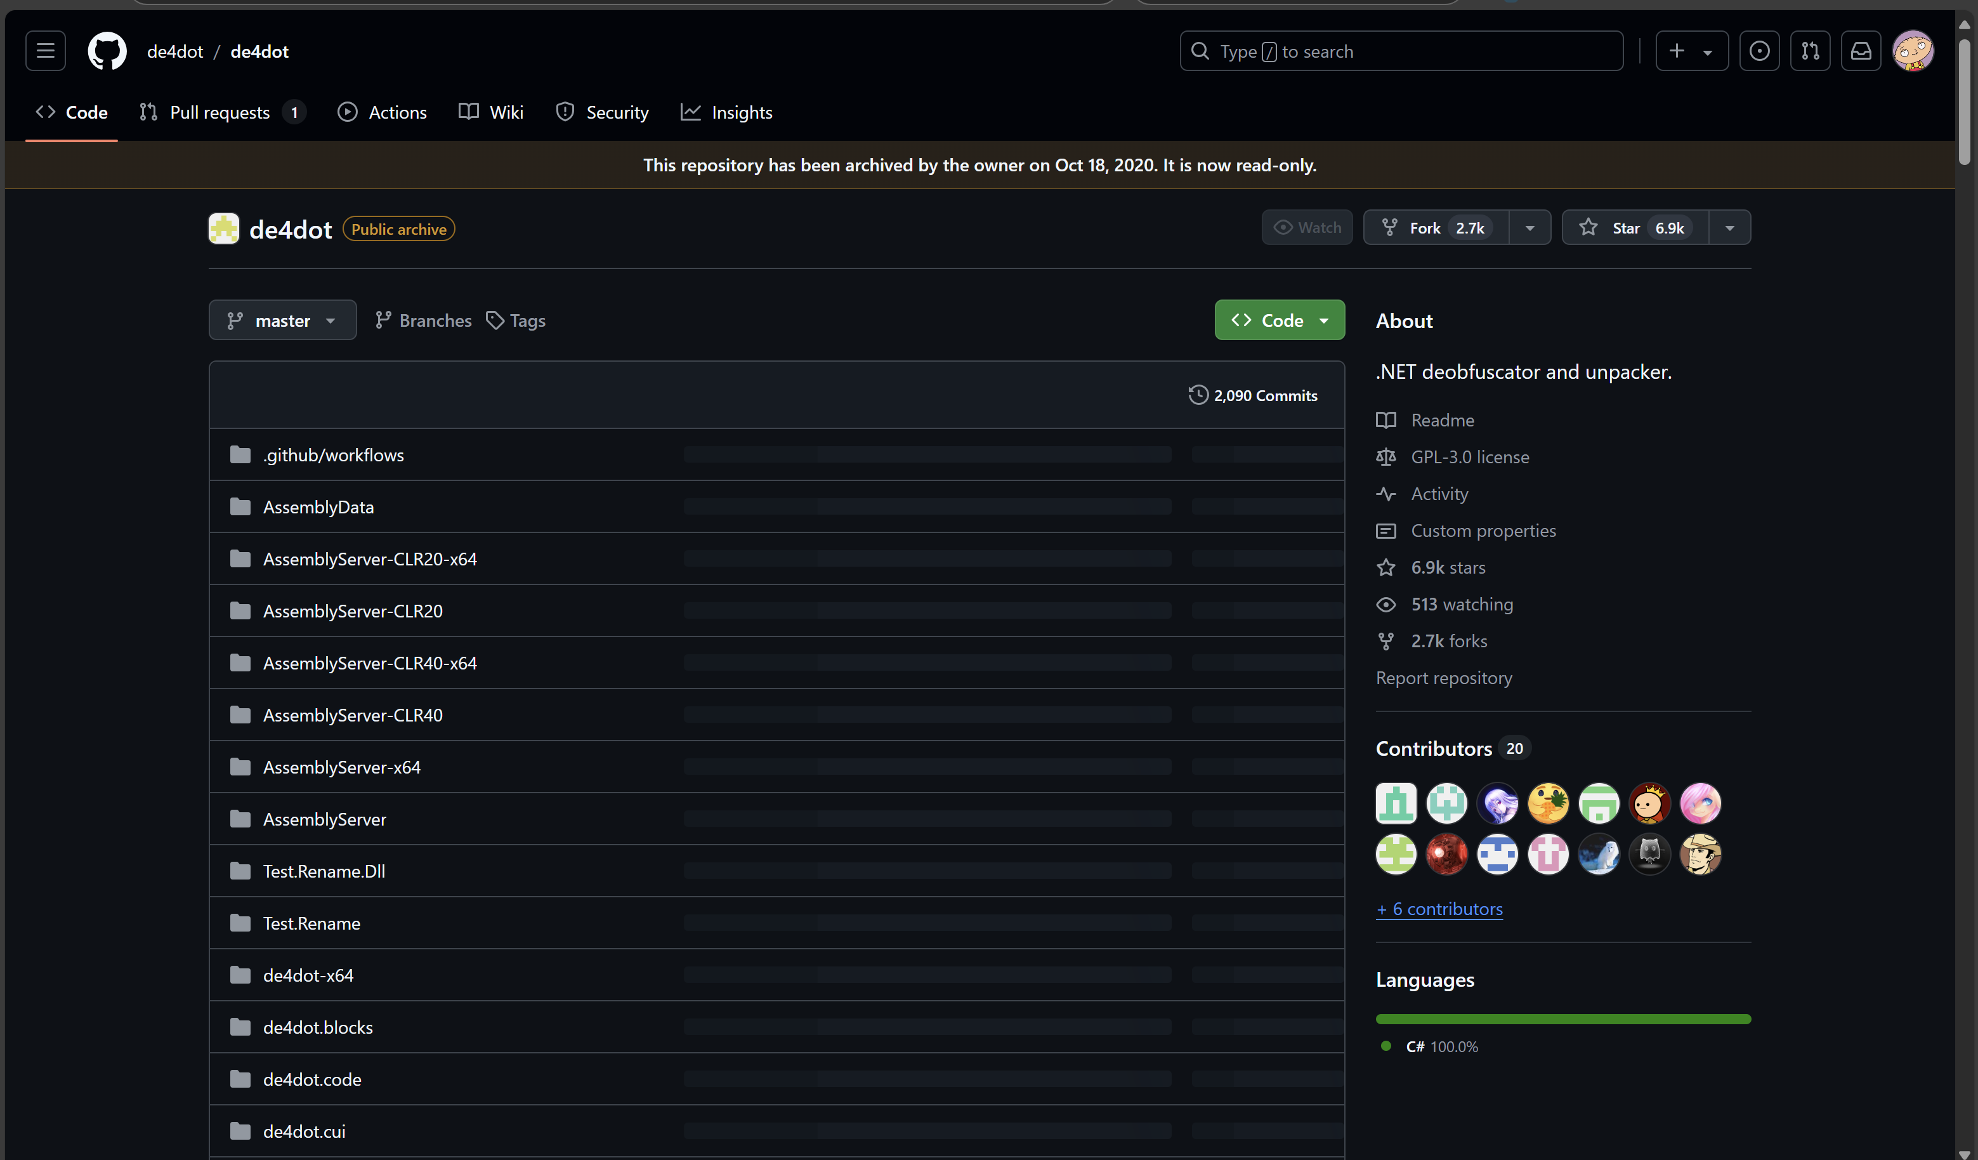The height and width of the screenshot is (1160, 1978).
Task: Open pull requests icon in top bar
Action: (x=1810, y=51)
